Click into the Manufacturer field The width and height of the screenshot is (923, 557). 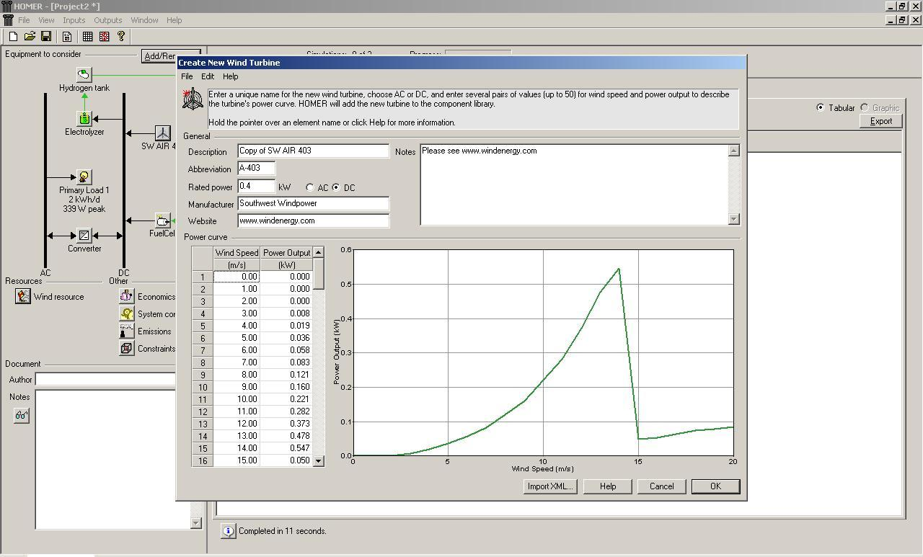[x=313, y=204]
